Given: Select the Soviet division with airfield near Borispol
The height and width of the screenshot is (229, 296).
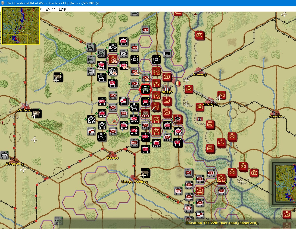Looking at the screenshot, I should click(222, 95).
